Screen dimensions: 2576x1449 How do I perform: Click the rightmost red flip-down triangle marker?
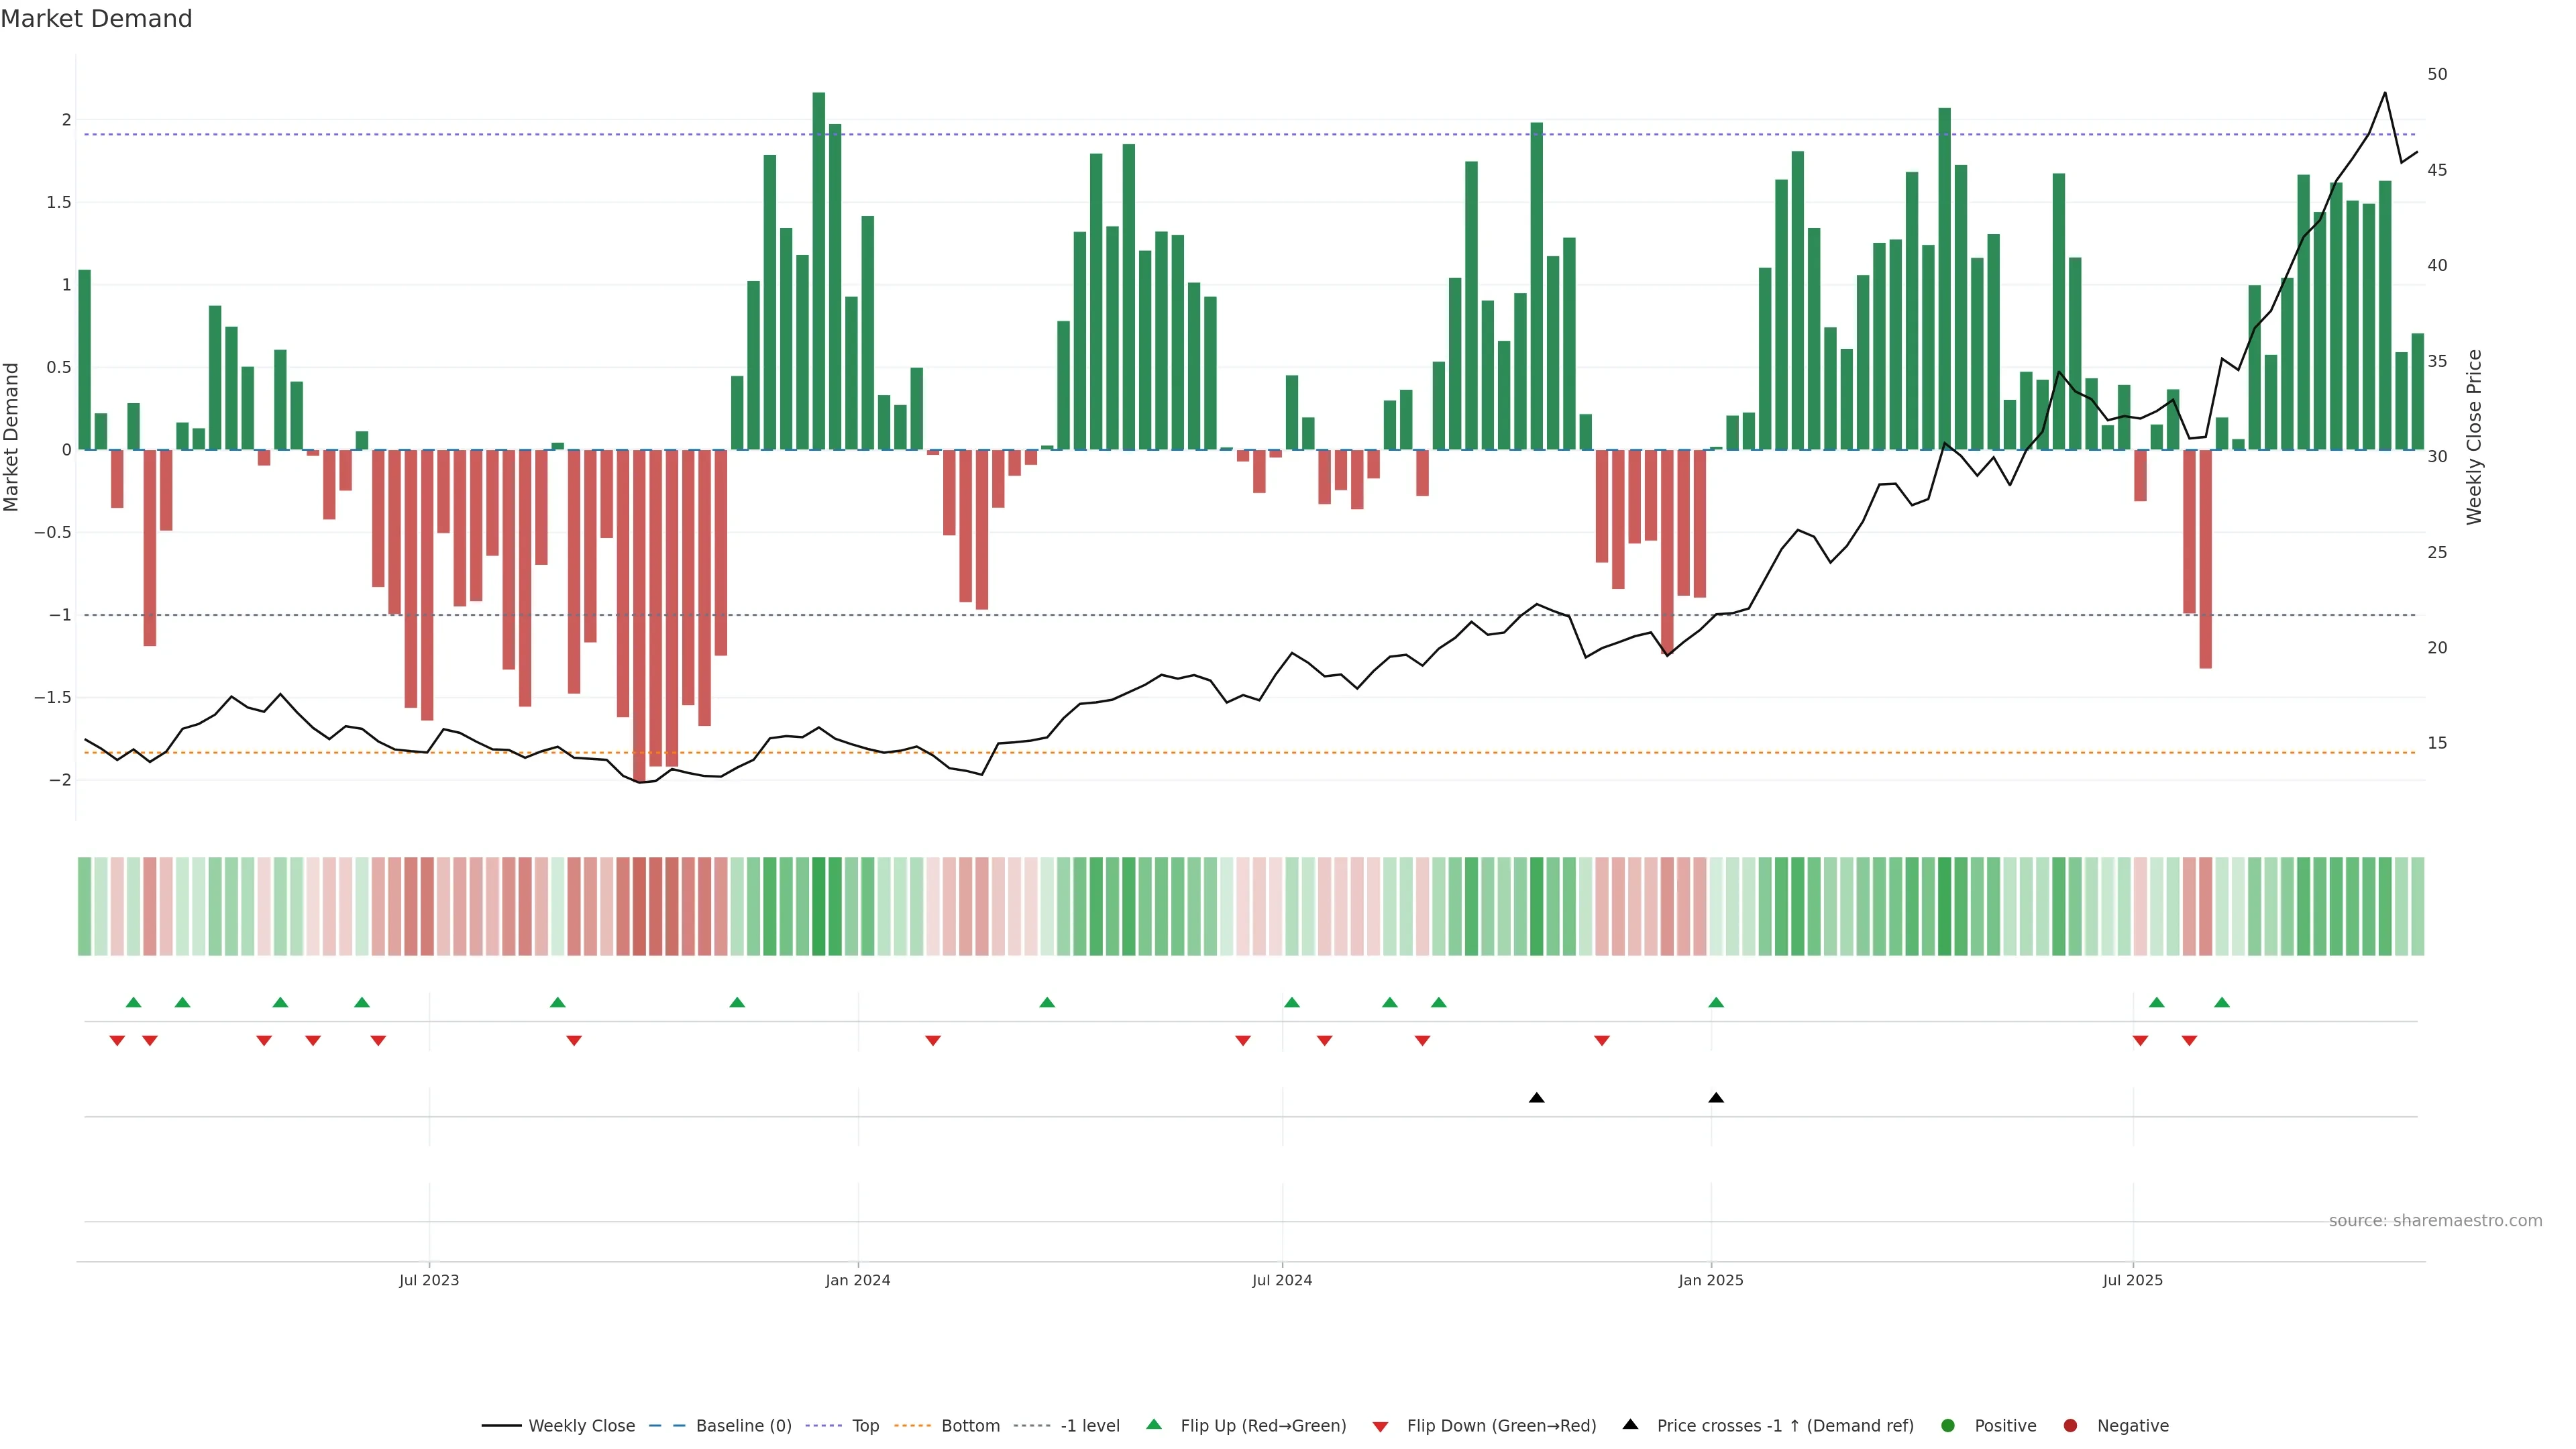(2189, 1041)
